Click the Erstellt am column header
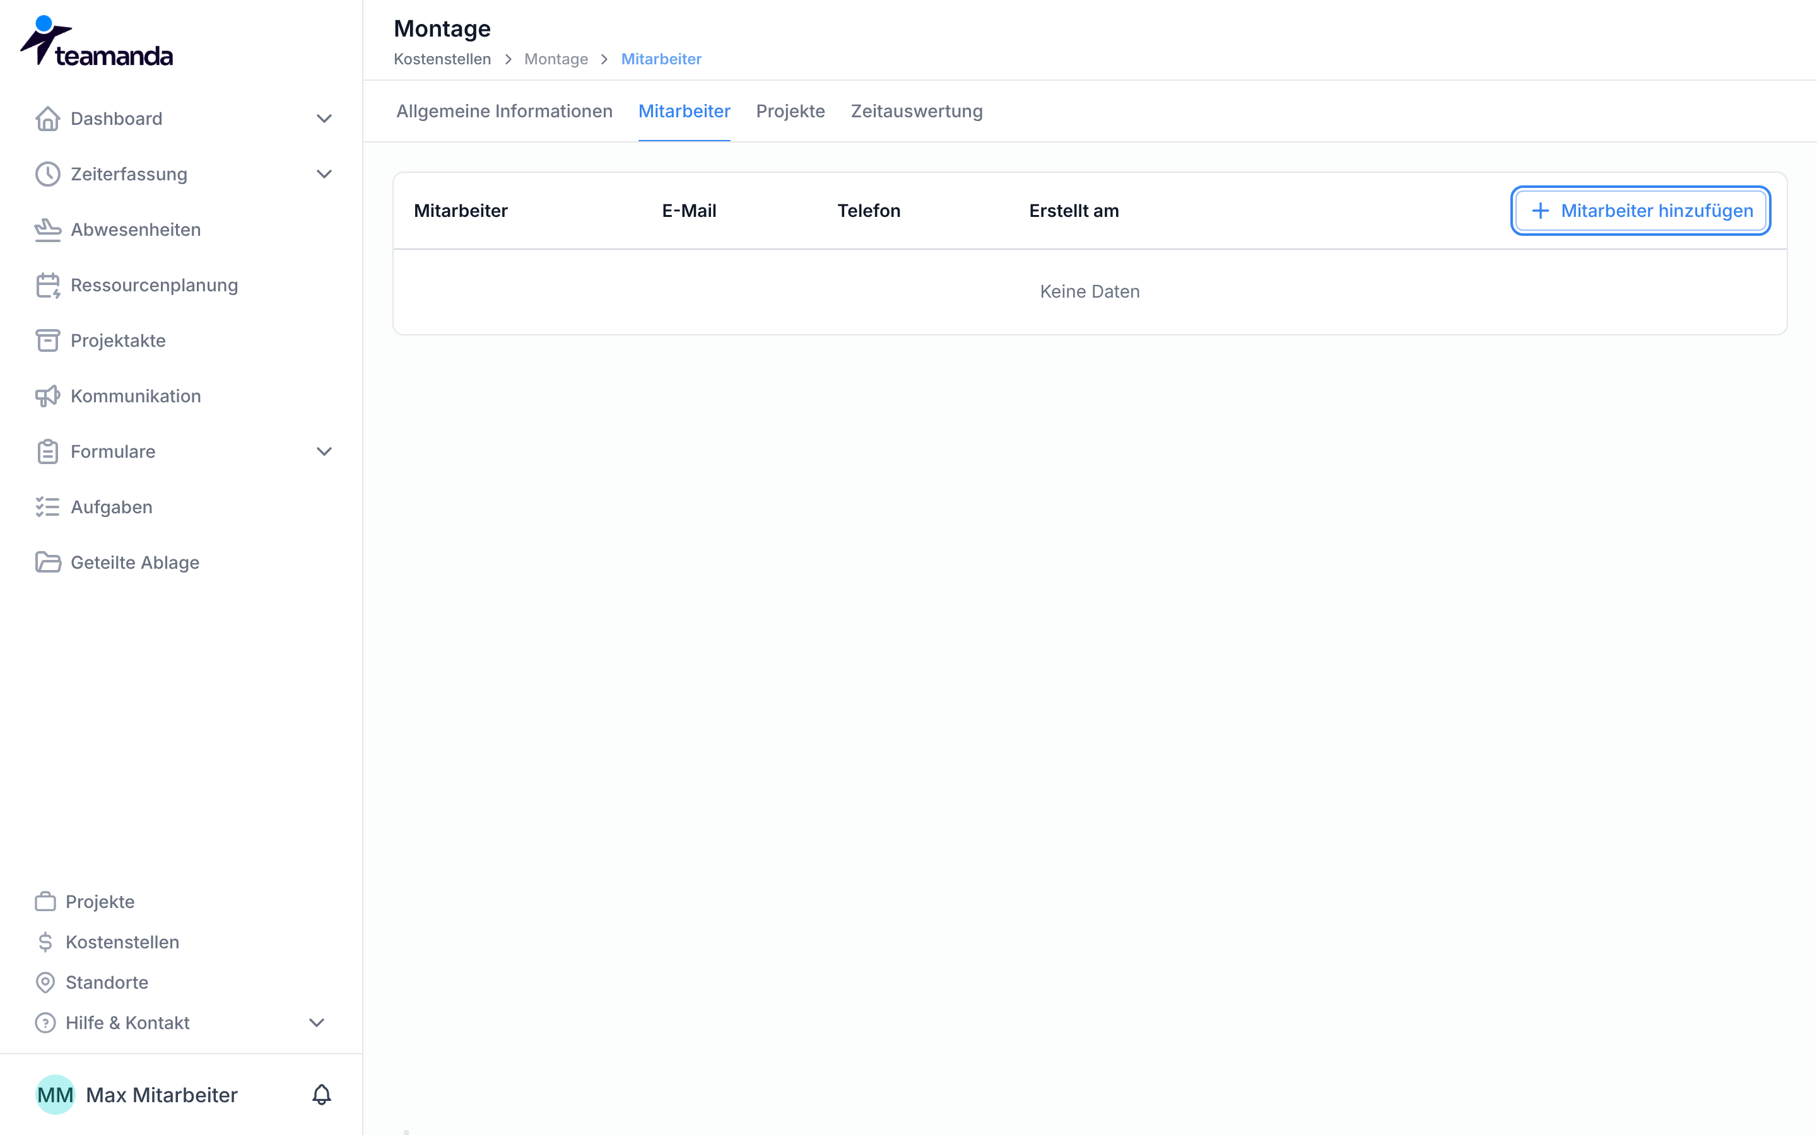This screenshot has height=1135, width=1817. pyautogui.click(x=1074, y=211)
